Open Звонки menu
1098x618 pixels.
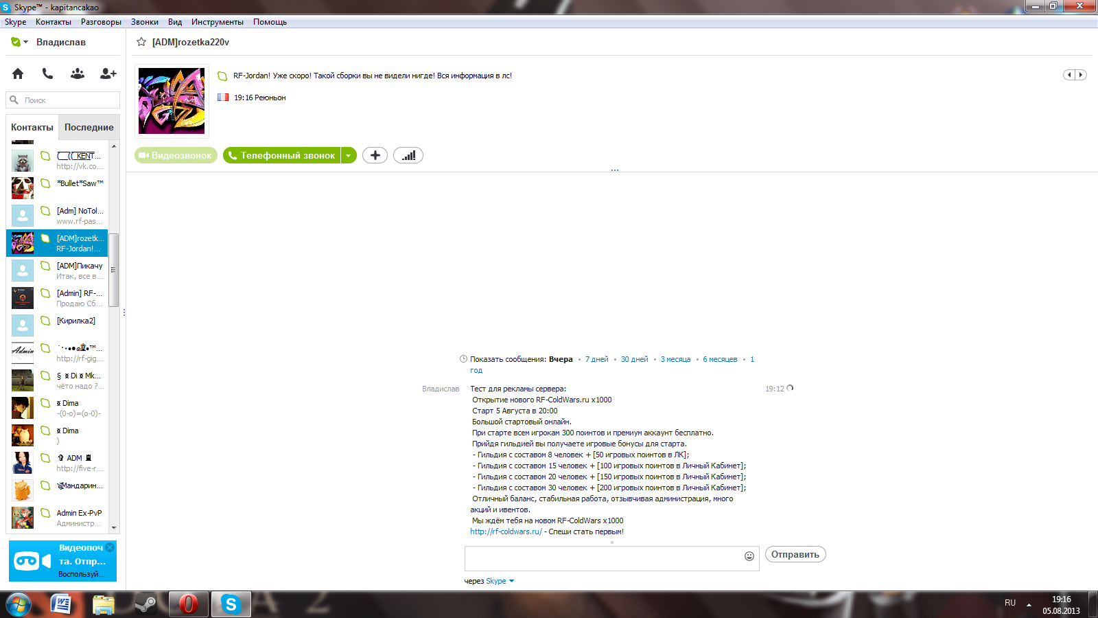coord(145,22)
